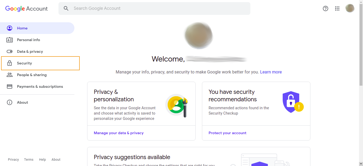363x166 pixels.
Task: Click the People & sharing icon
Action: coord(10,75)
